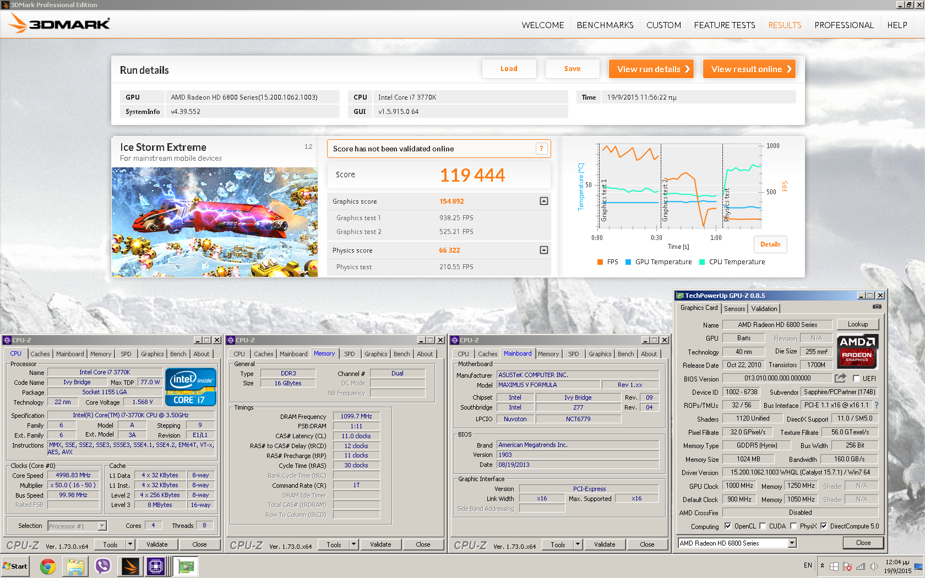Open Tools dropdown arrow in CPU-Z CPU window
925x578 pixels.
point(130,544)
